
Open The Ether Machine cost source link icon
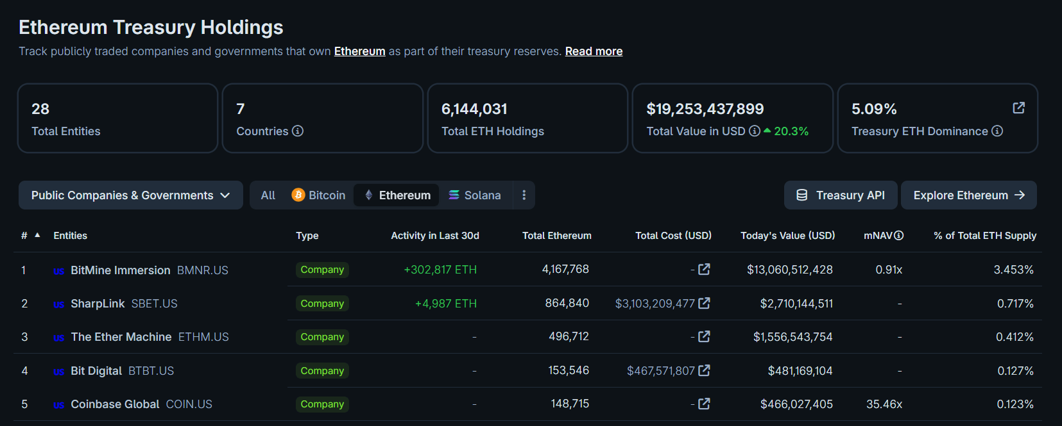[704, 336]
